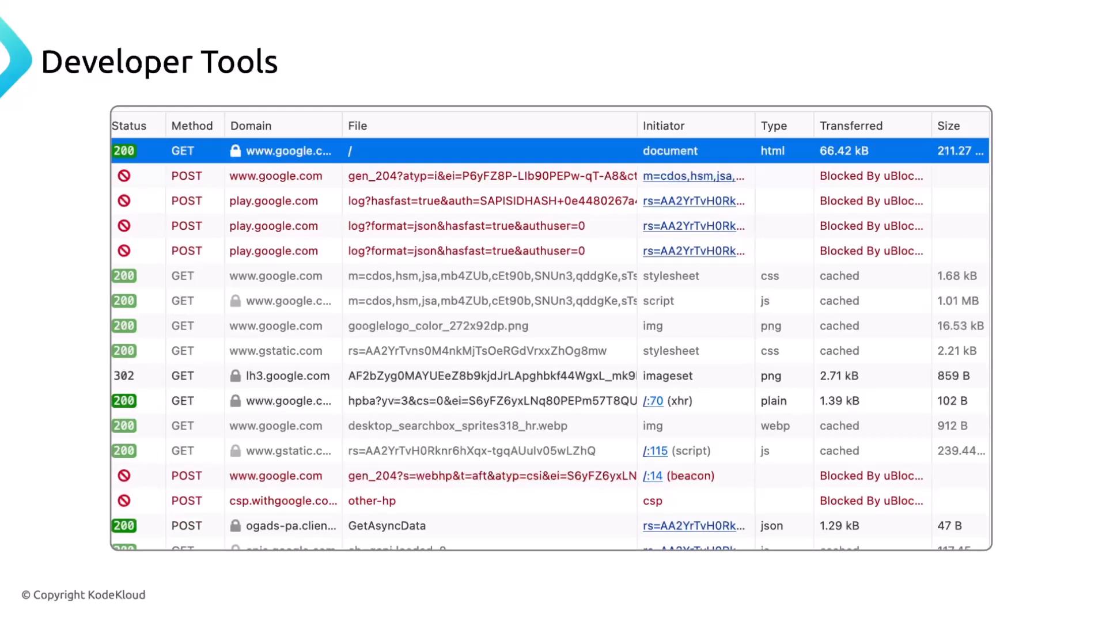This screenshot has width=1106, height=622.
Task: Select the rs=AA2YrTvns0M4nkMjTsOeRGdVrxxZhOg8mw file
Action: click(x=477, y=351)
